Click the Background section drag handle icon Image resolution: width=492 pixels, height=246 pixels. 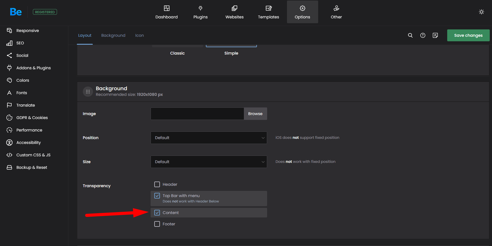(88, 92)
